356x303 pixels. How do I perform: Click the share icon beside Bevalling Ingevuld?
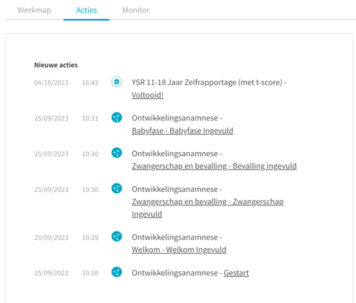(x=116, y=153)
